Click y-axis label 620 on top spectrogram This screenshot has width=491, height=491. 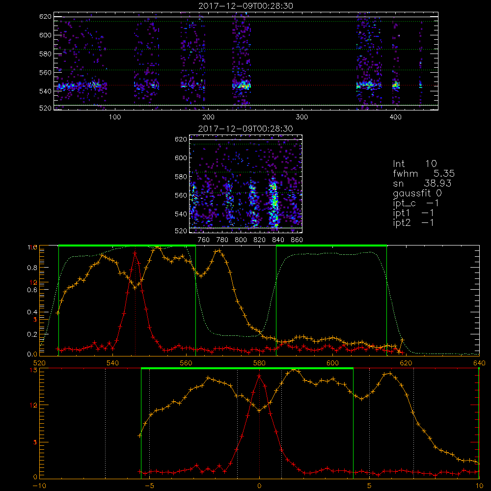[45, 17]
